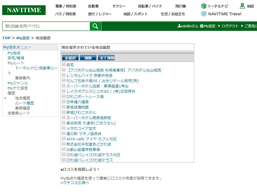Click the NAVITIME logo
The image size is (257, 194).
click(x=24, y=10)
